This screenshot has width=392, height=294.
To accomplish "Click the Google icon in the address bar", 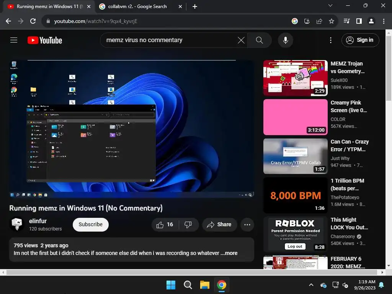I will click(x=295, y=21).
